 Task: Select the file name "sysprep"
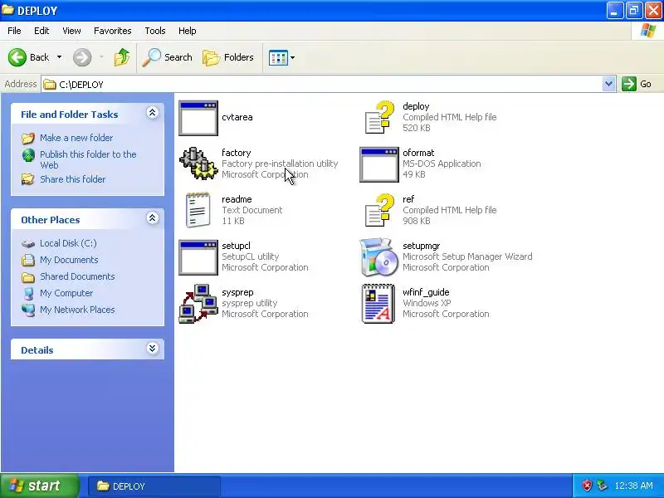tap(237, 293)
